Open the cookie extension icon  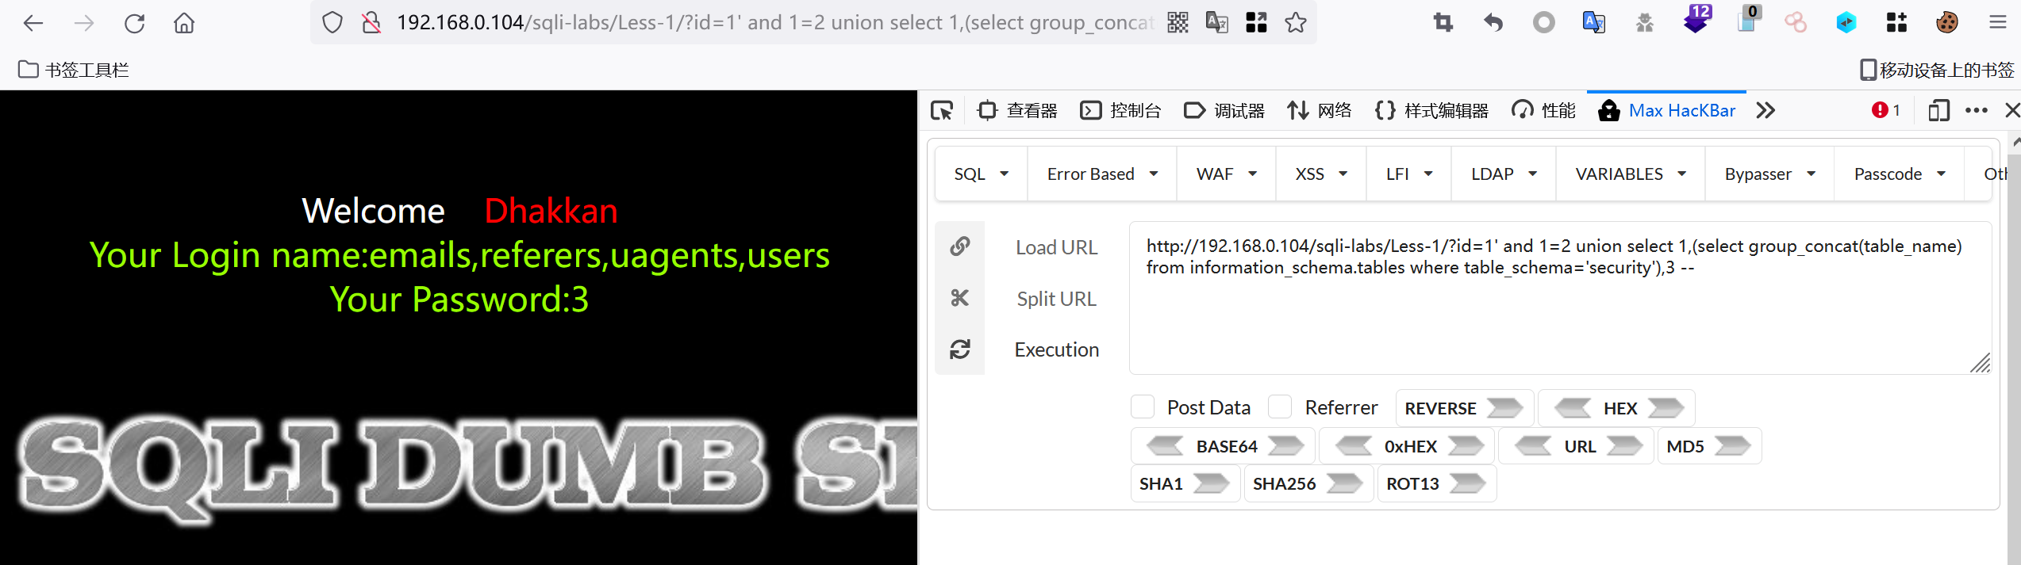(1947, 23)
